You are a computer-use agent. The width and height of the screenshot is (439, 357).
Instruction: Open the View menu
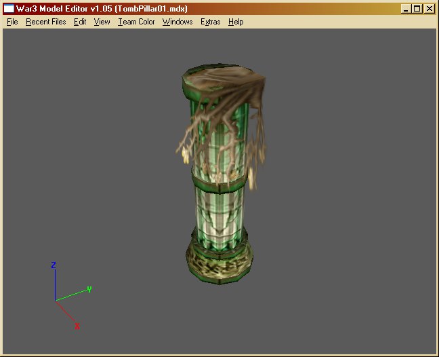point(102,22)
